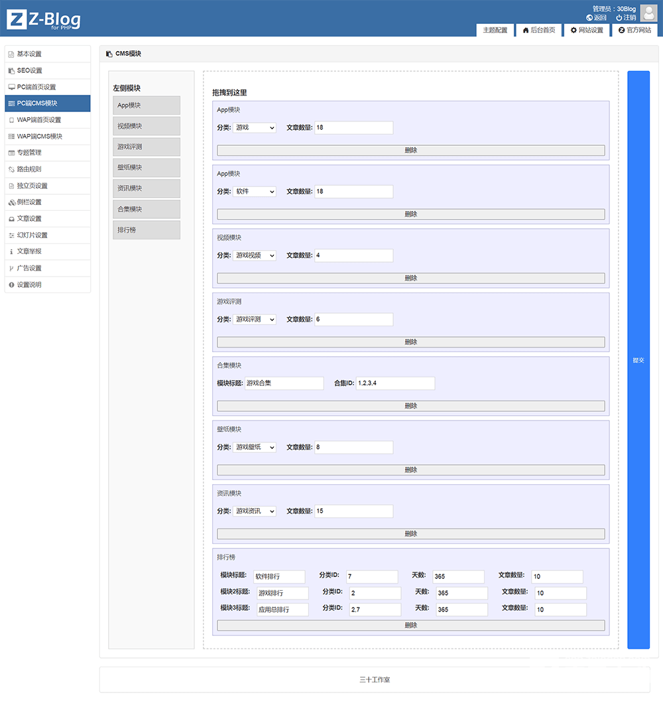Click the WAP端首页设置 phone icon

[x=12, y=120]
